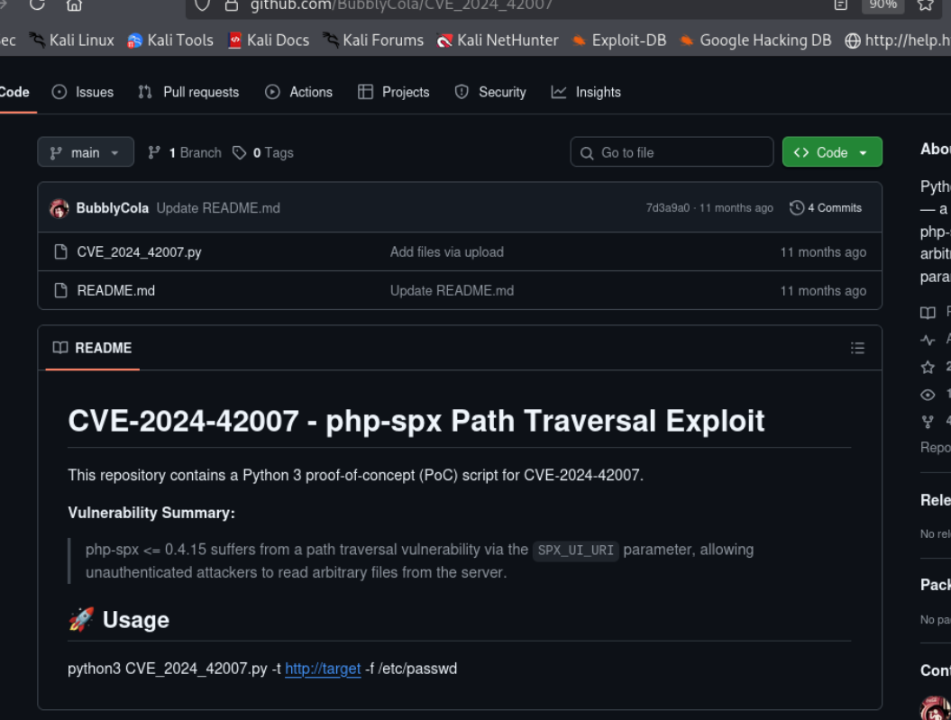Click the Go to file search field
Screen dimensions: 951x720
[x=672, y=152]
